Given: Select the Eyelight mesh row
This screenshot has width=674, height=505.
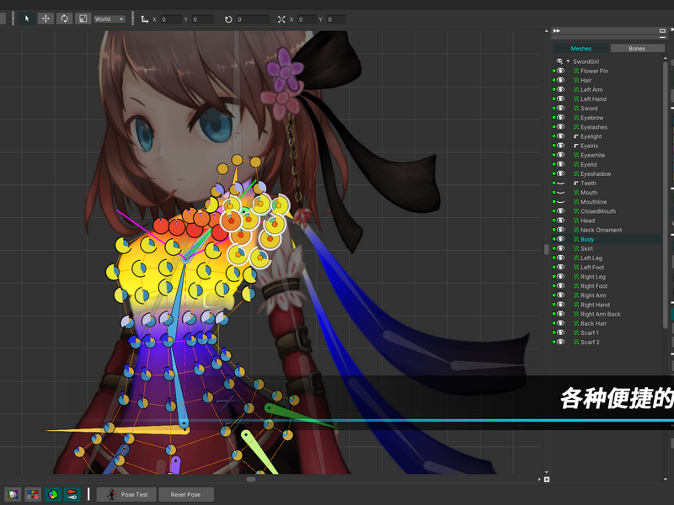Looking at the screenshot, I should (x=607, y=136).
